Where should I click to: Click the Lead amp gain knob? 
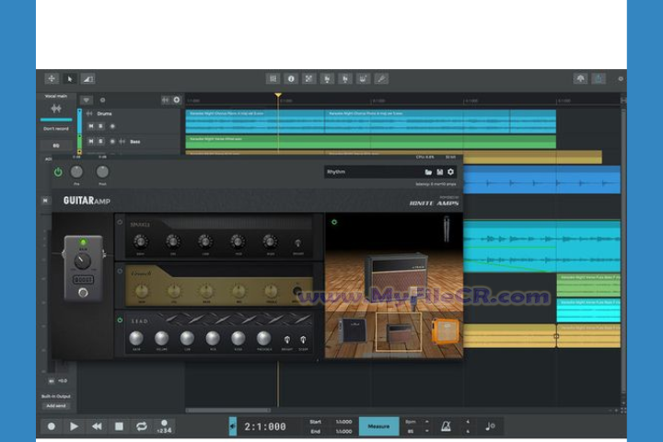136,338
